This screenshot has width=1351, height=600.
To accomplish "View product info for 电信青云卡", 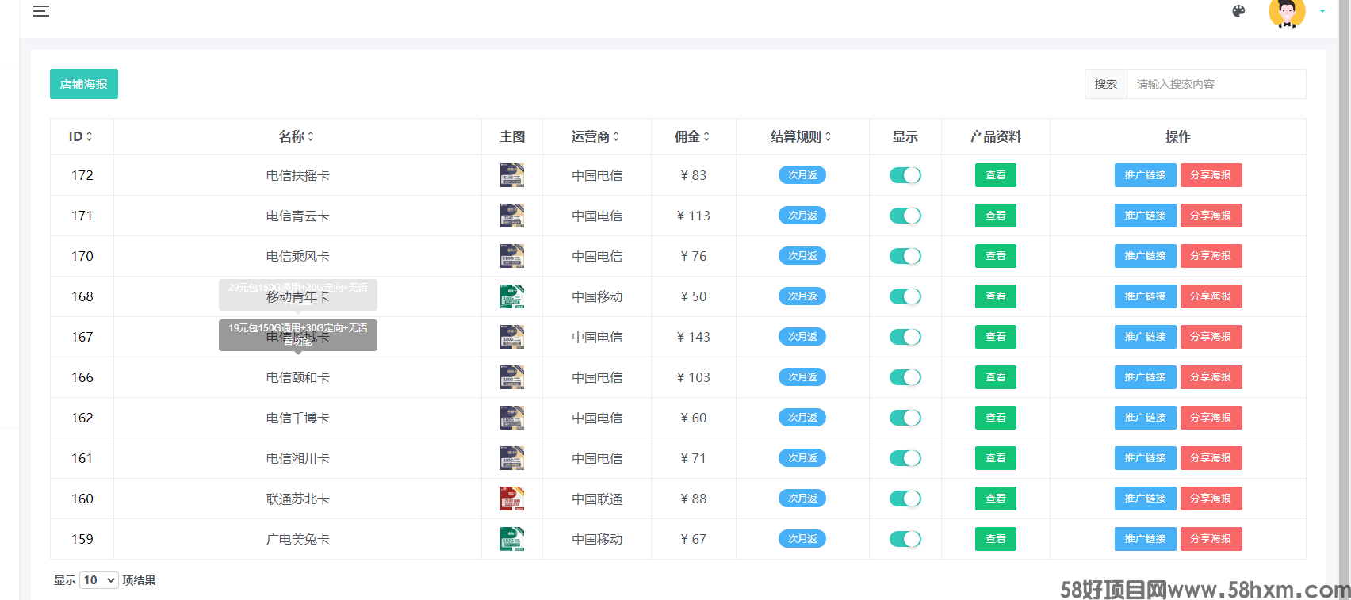I will [996, 216].
